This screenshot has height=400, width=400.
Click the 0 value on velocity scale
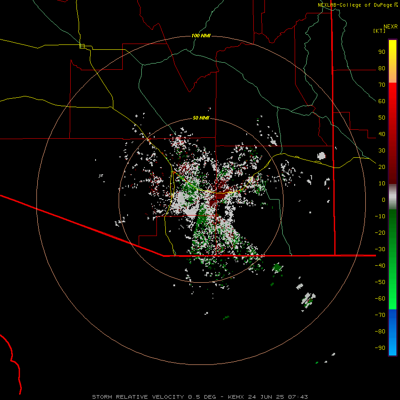click(384, 200)
